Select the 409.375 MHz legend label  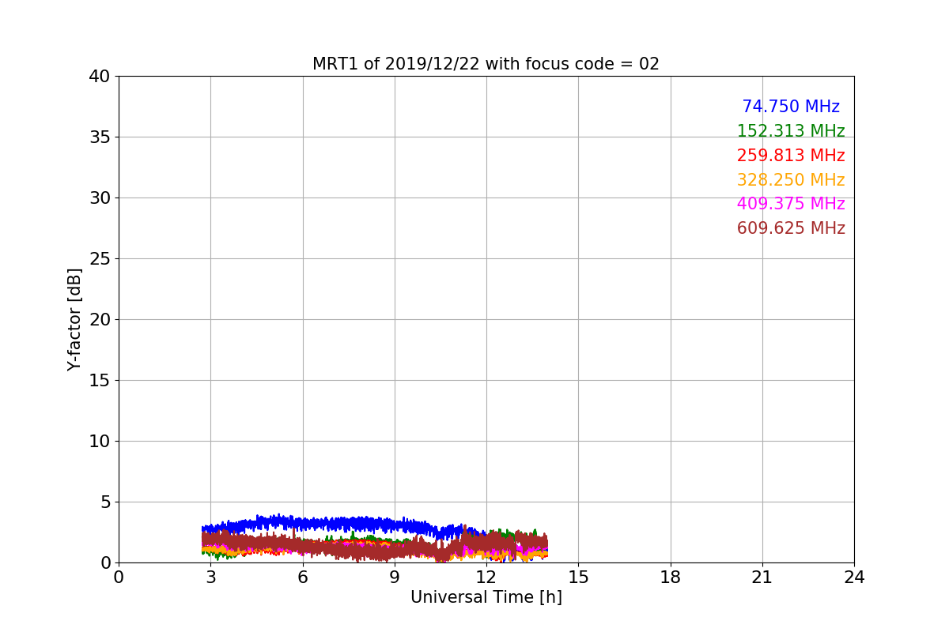point(791,204)
